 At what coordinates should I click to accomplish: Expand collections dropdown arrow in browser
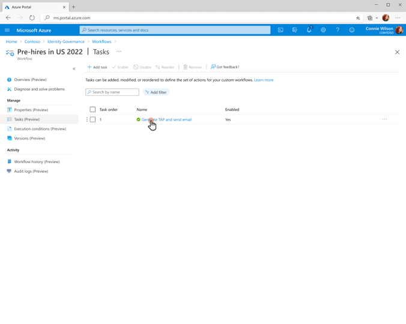[377, 18]
